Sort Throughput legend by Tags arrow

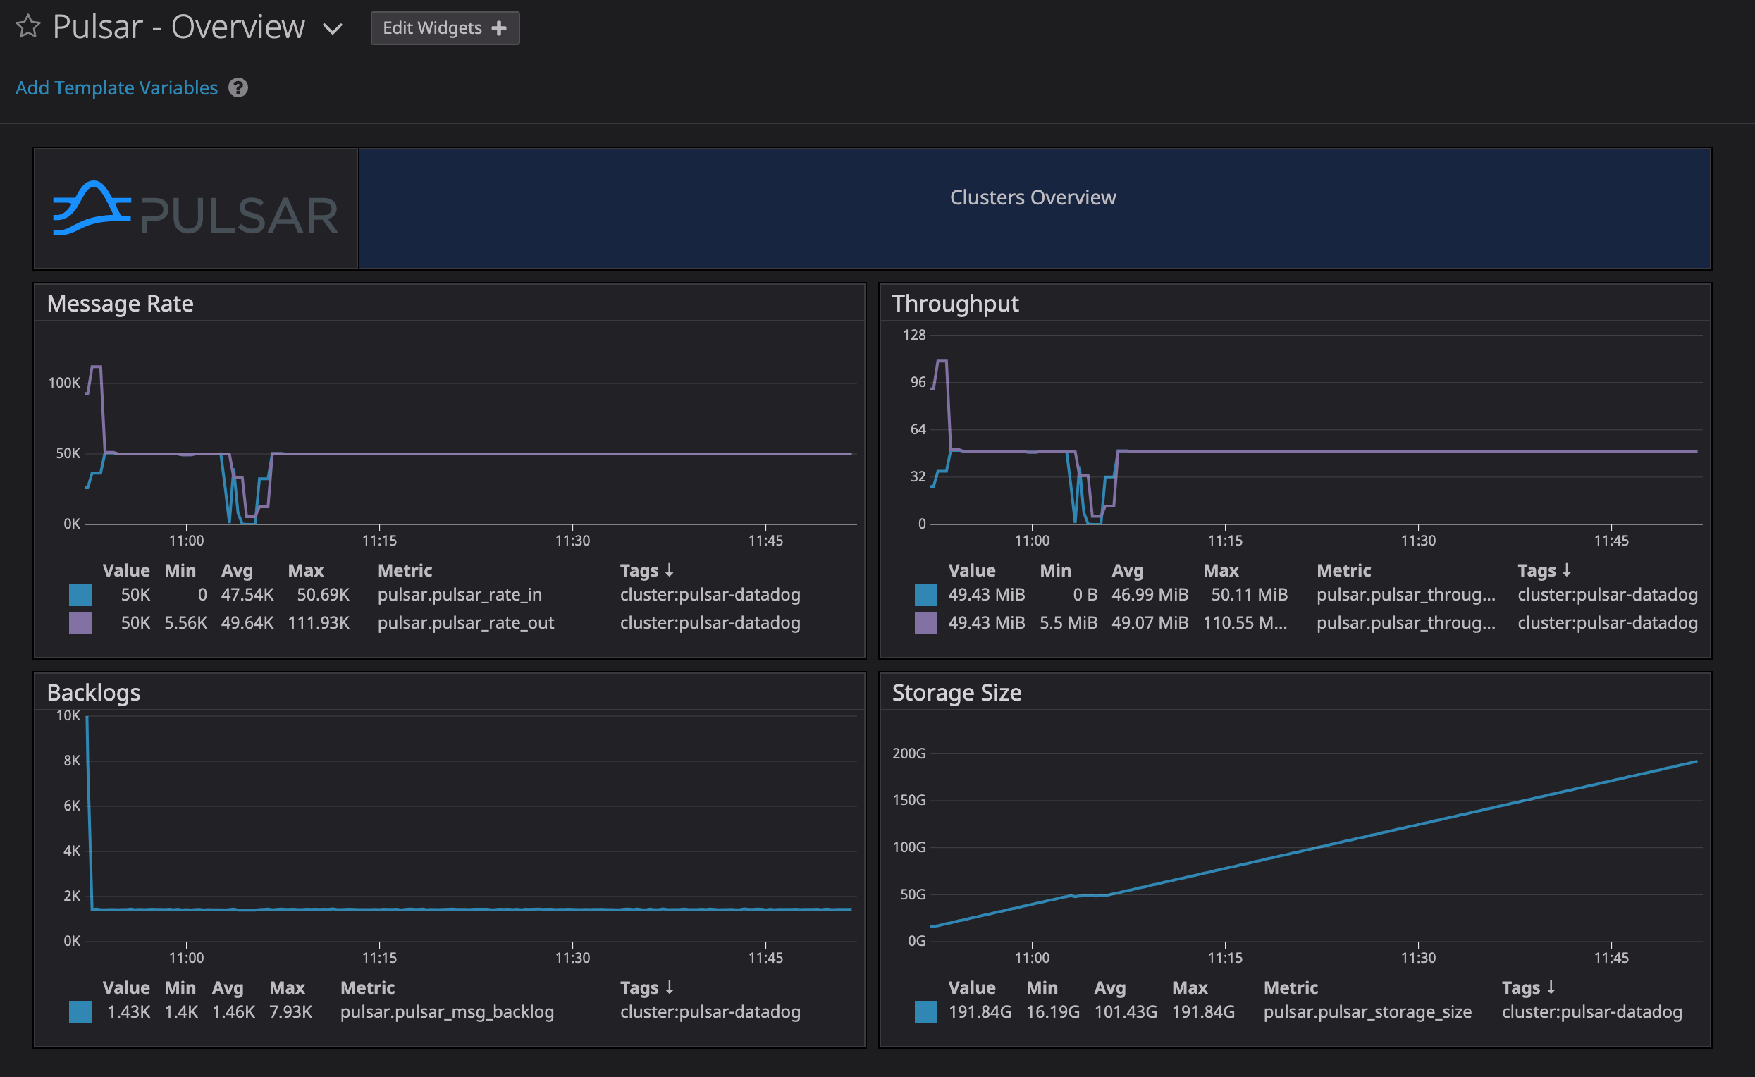coord(1566,570)
